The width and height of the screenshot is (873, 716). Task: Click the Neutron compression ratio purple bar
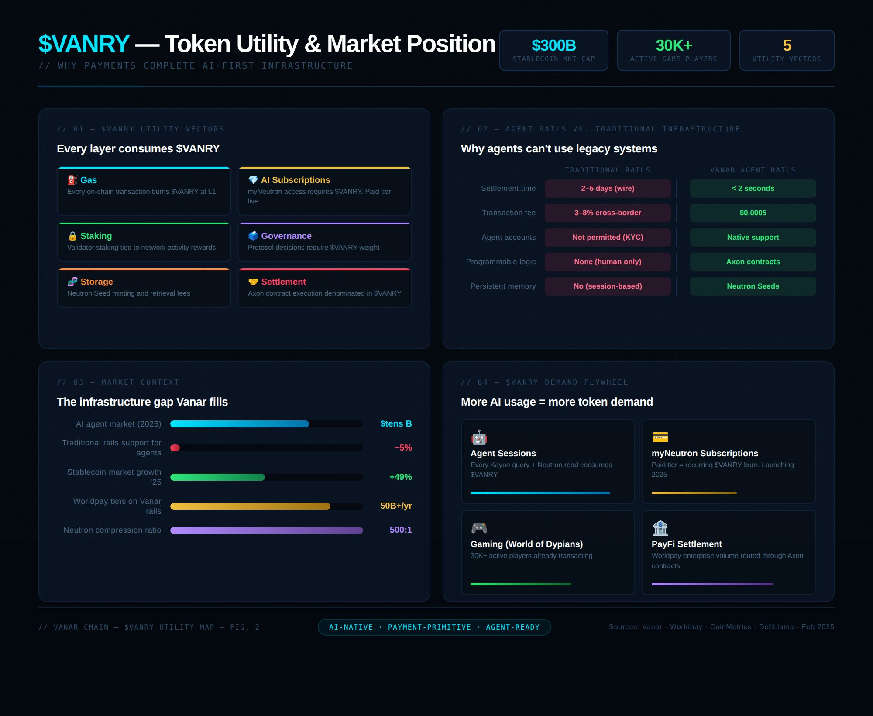[266, 530]
